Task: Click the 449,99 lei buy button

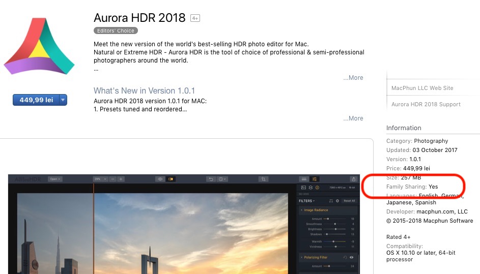Action: 36,100
